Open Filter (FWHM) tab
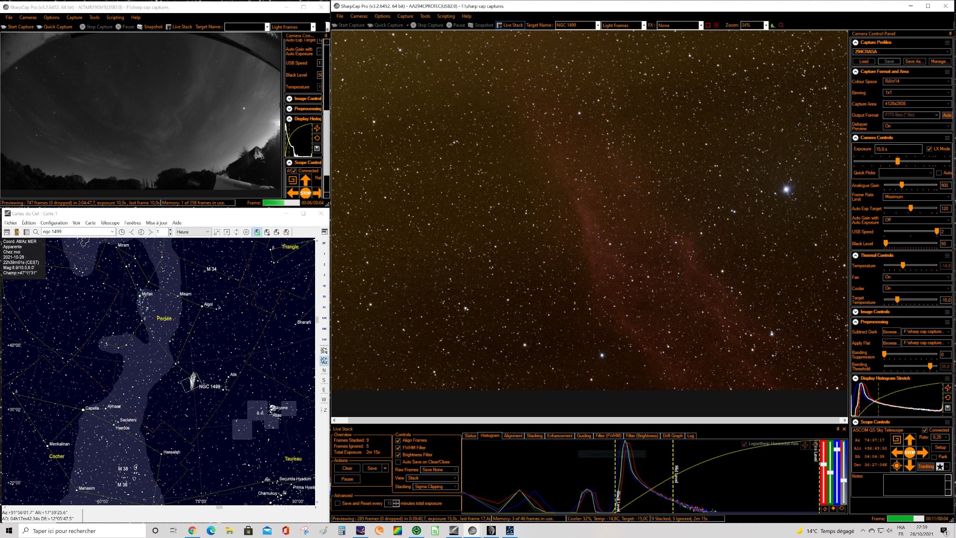This screenshot has width=956, height=538. [608, 436]
